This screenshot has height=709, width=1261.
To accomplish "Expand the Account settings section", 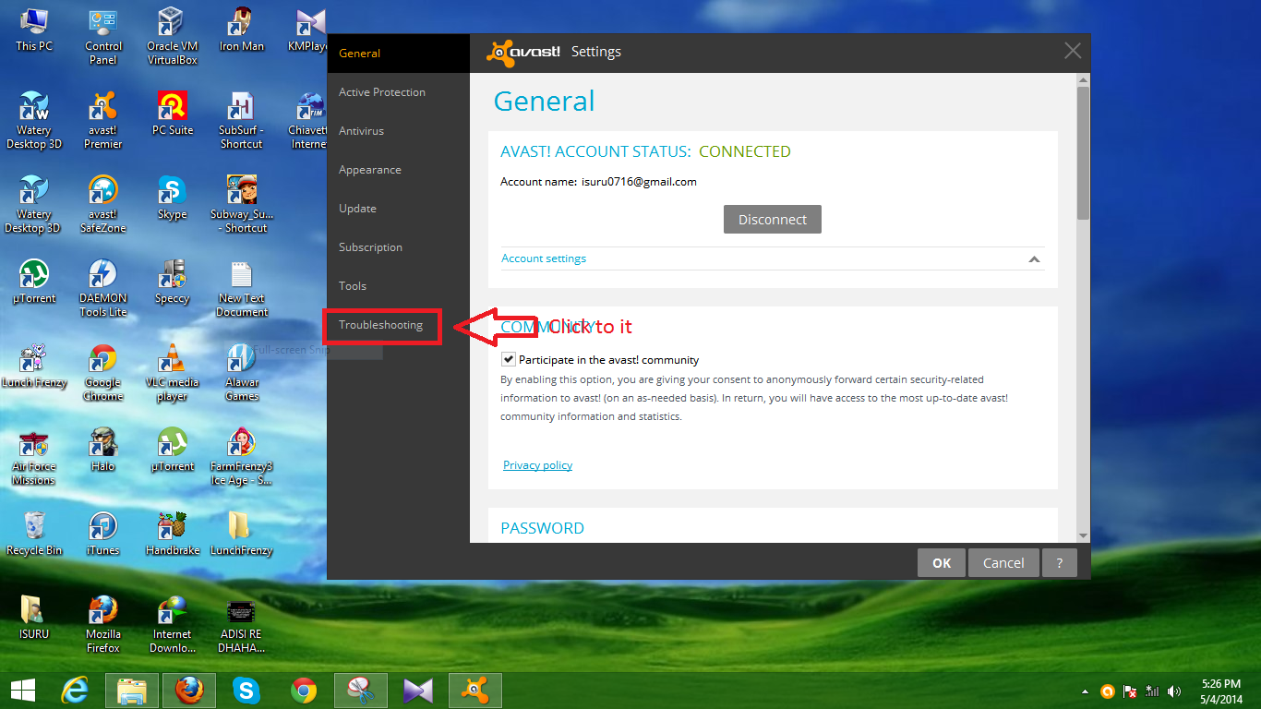I will (773, 258).
